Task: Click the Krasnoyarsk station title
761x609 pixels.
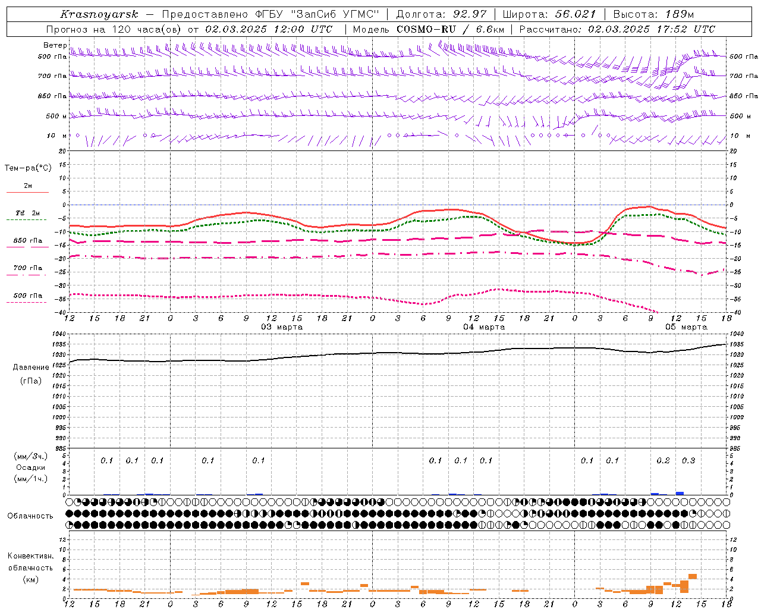Action: point(99,14)
